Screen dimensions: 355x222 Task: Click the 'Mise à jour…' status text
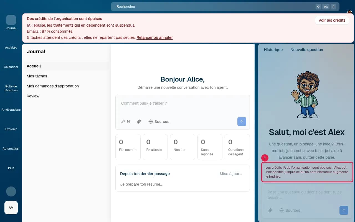coord(231,174)
